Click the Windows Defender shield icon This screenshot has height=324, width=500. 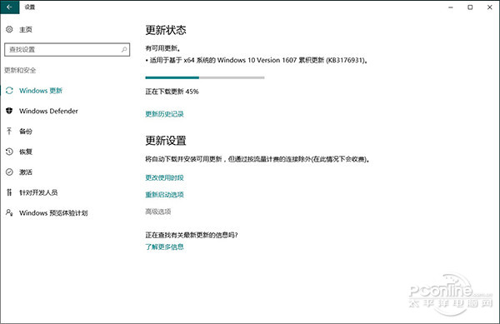coord(9,111)
